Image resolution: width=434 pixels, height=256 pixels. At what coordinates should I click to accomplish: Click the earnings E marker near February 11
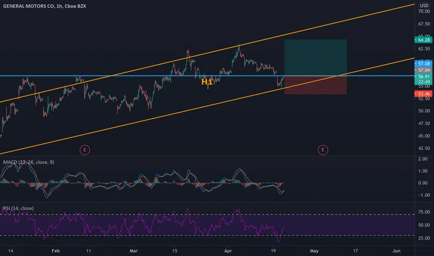pyautogui.click(x=85, y=150)
